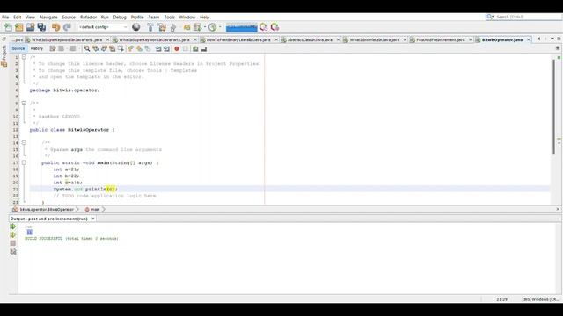Click the yellow Re-run with different parameters icon

[13, 234]
